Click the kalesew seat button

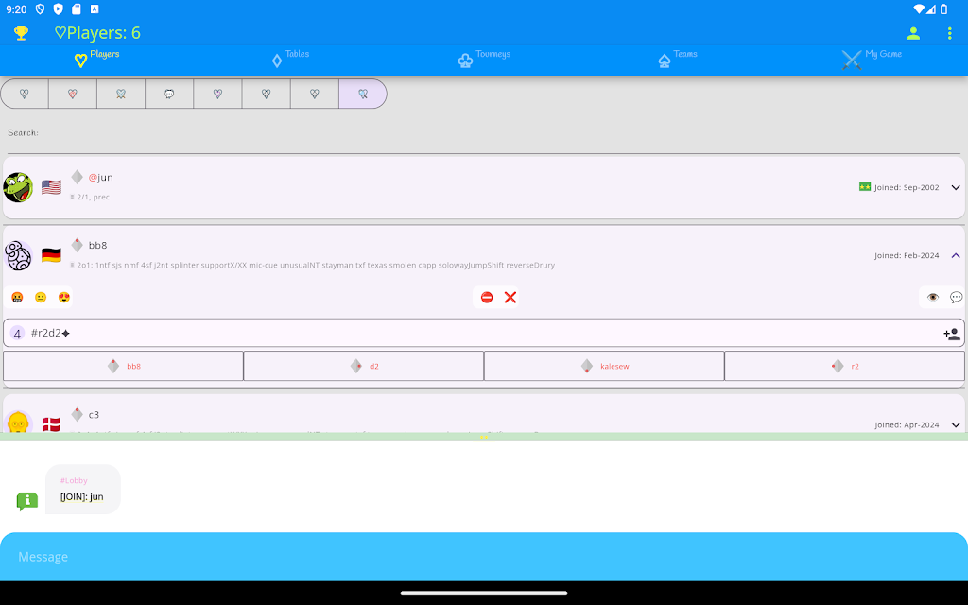pos(604,366)
